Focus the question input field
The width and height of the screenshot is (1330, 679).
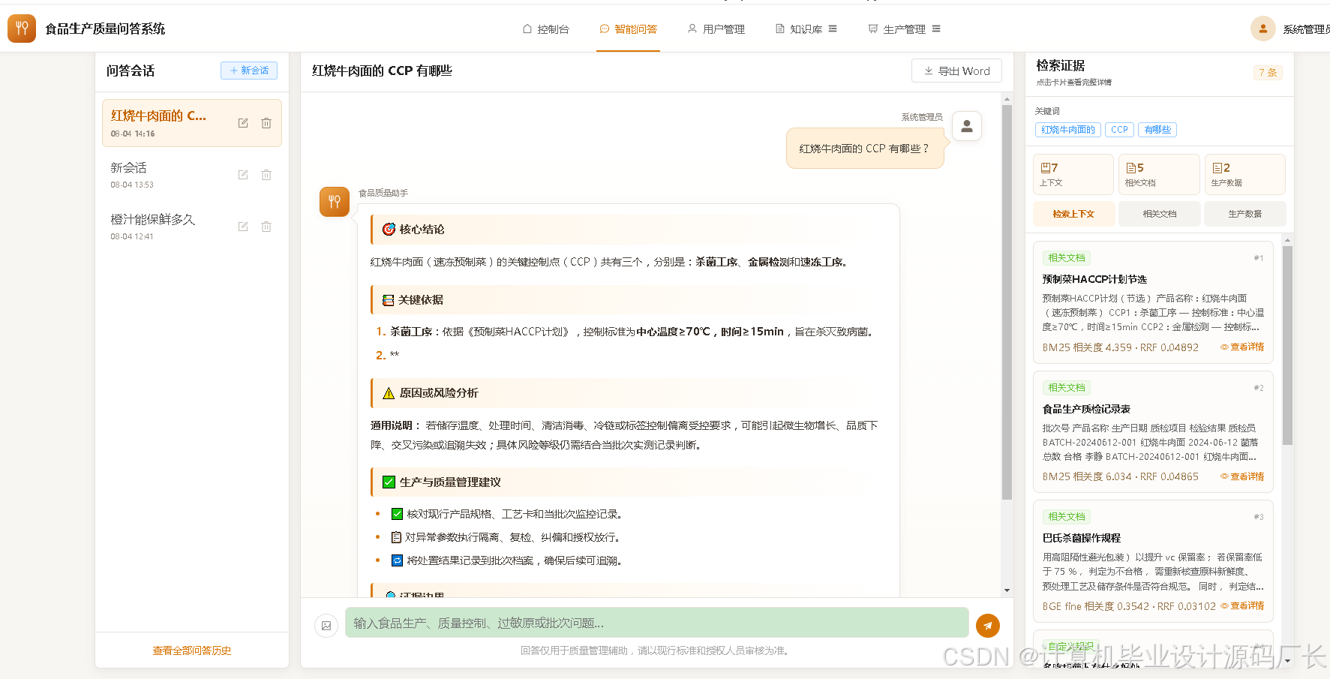[657, 623]
